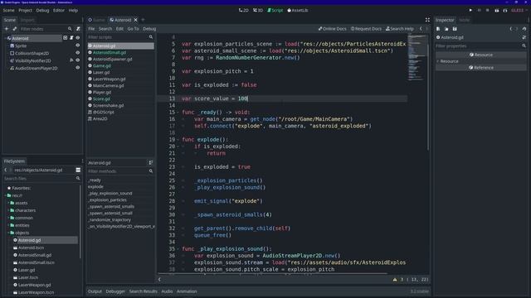Toggle alphabetical sorting of the methods list

(151, 163)
